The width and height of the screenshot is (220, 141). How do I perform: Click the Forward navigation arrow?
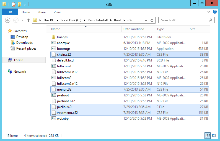point(16,20)
